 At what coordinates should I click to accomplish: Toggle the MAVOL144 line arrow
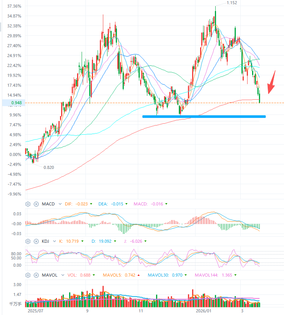point(235,275)
